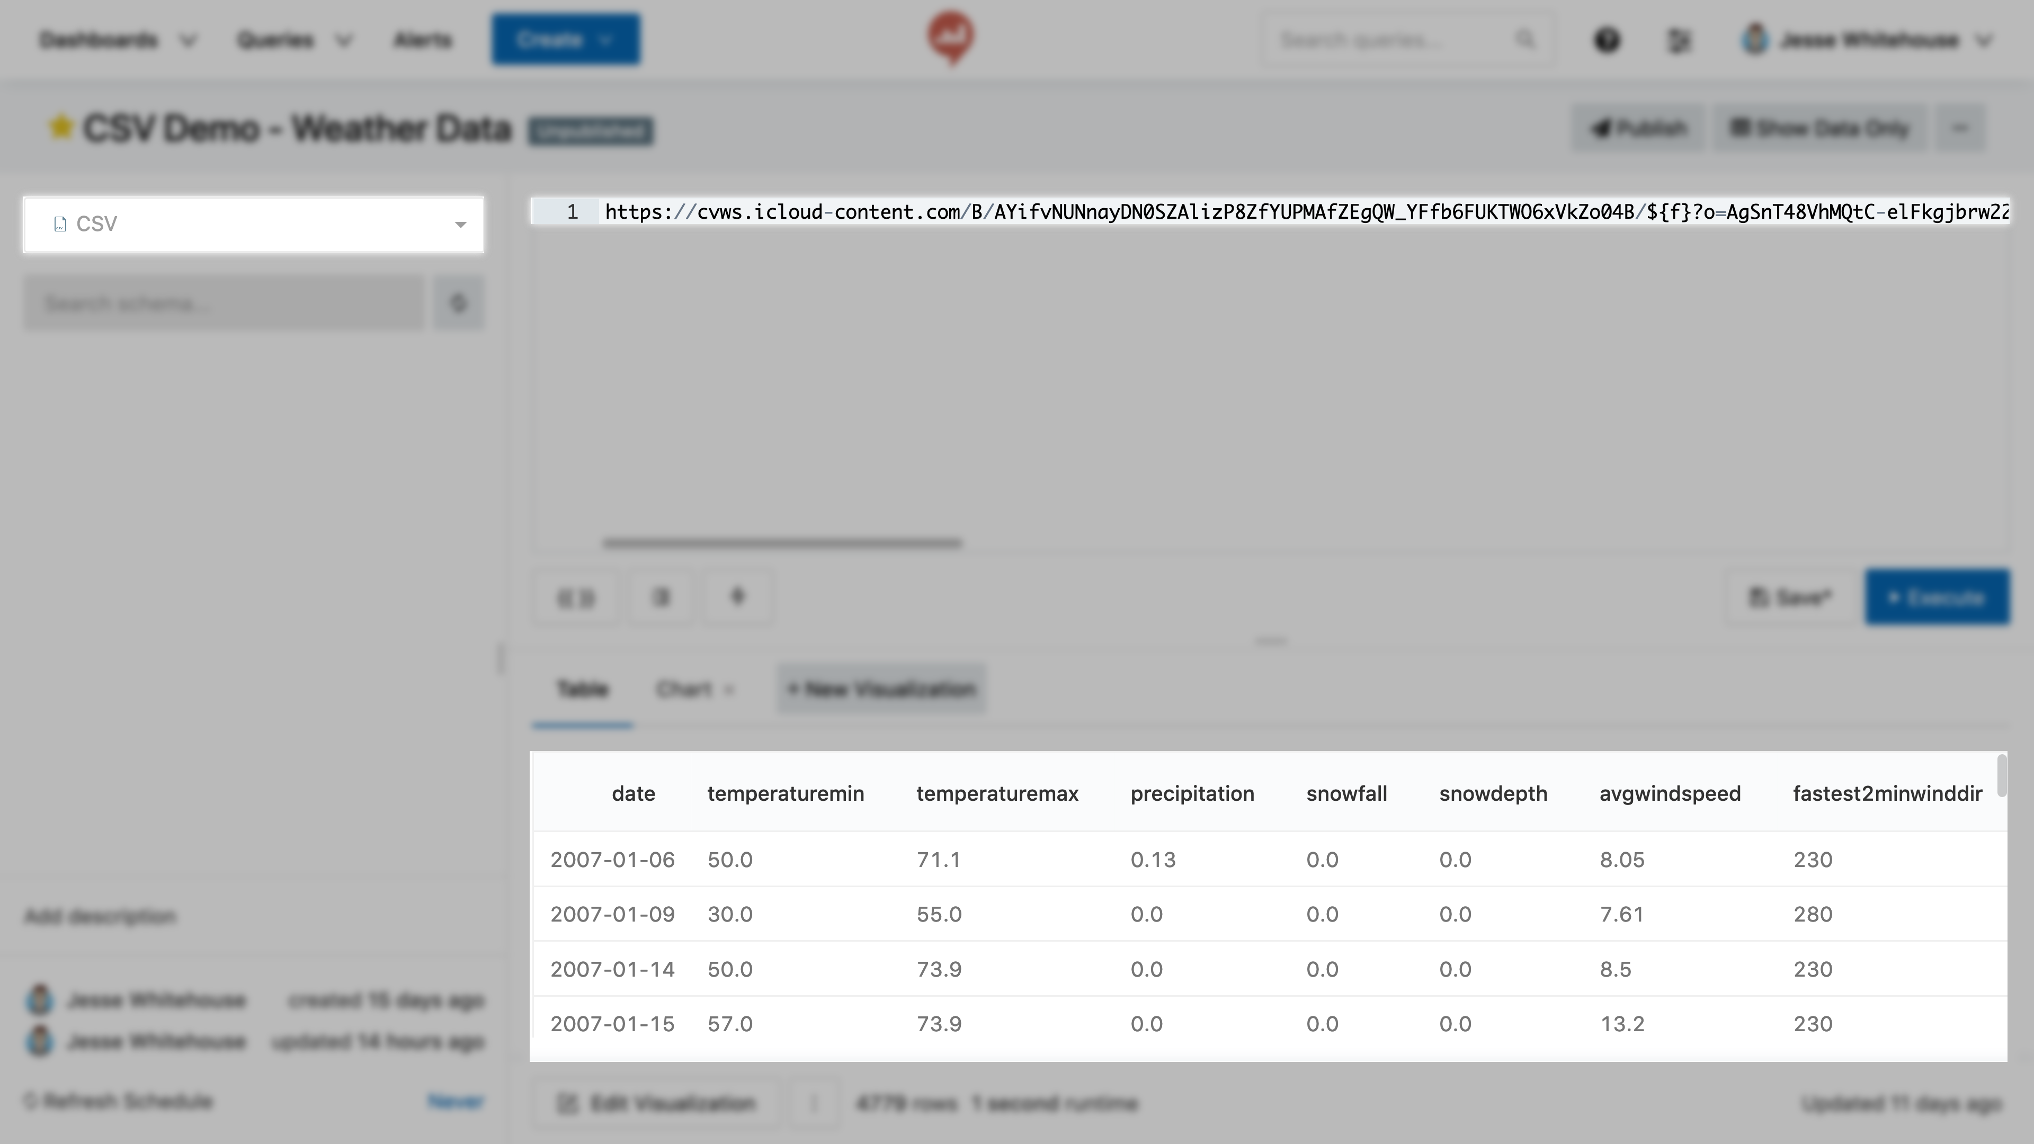Click the Search schema input field
2034x1144 pixels.
(x=221, y=302)
